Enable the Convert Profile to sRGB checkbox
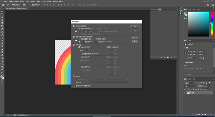 [x=81, y=54]
